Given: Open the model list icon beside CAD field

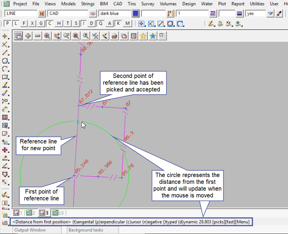Looking at the screenshot, I should pos(93,14).
